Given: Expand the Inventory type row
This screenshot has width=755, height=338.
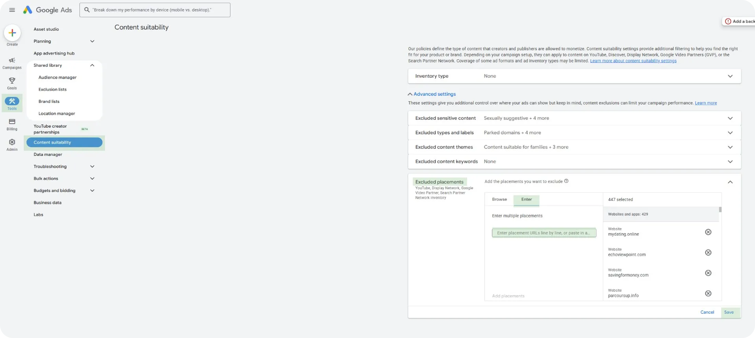Looking at the screenshot, I should [575, 76].
